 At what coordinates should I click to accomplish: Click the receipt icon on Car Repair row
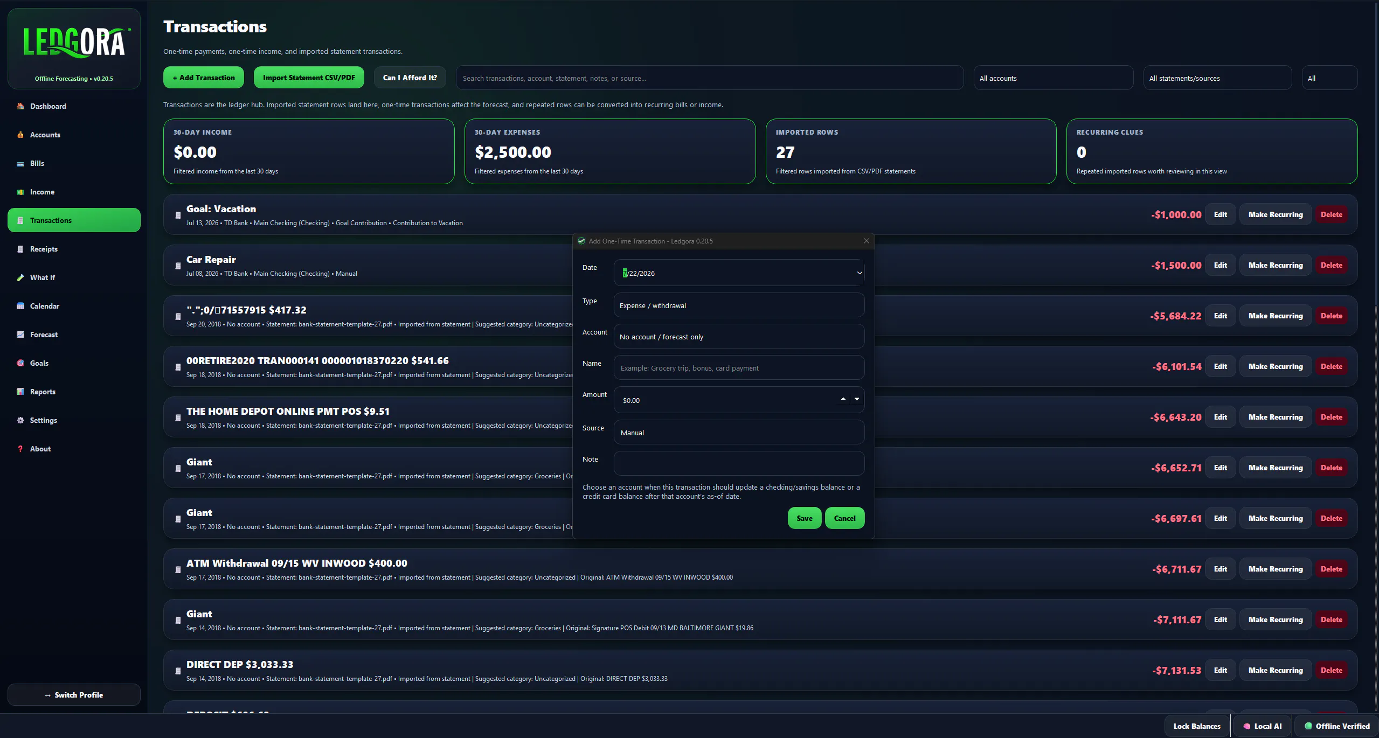tap(178, 266)
